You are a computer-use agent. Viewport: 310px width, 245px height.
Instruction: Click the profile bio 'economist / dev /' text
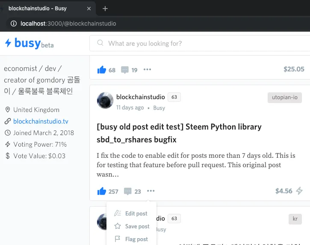click(x=33, y=68)
